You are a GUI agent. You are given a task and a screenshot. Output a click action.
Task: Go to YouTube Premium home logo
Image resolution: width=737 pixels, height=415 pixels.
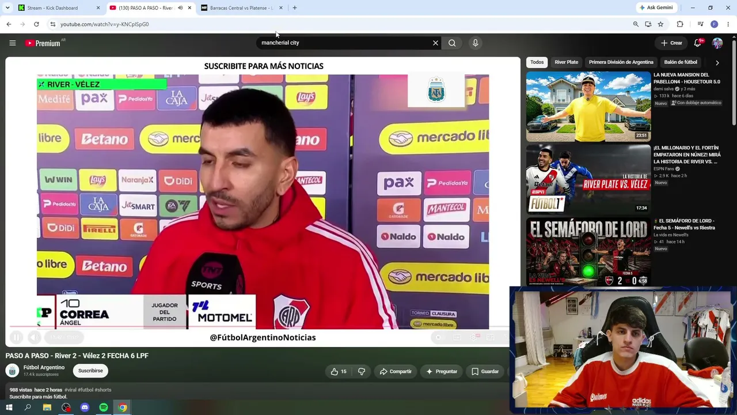tap(44, 43)
